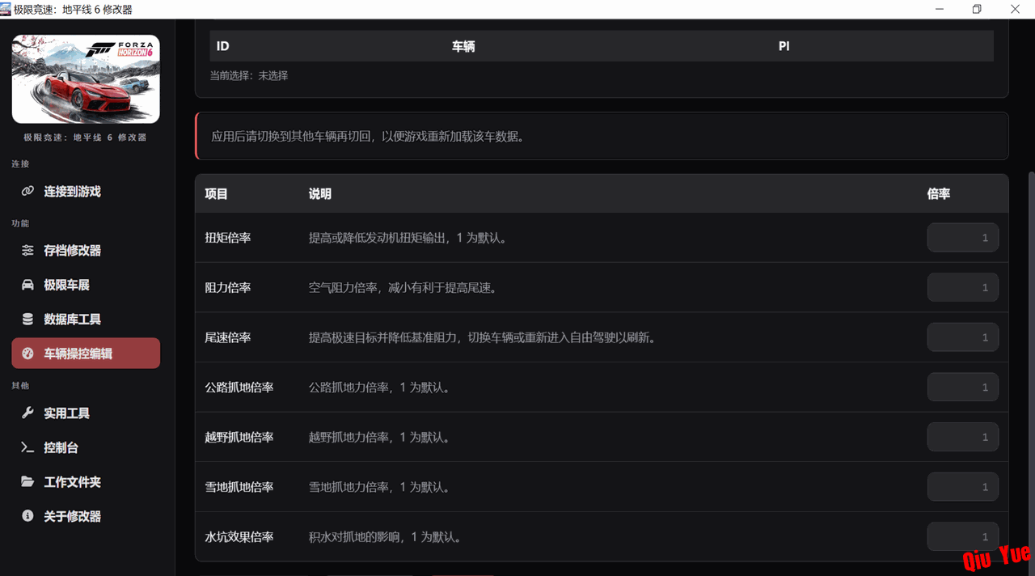The image size is (1035, 576).
Task: Click the 阻力倍率 multiplier field
Action: pos(962,287)
